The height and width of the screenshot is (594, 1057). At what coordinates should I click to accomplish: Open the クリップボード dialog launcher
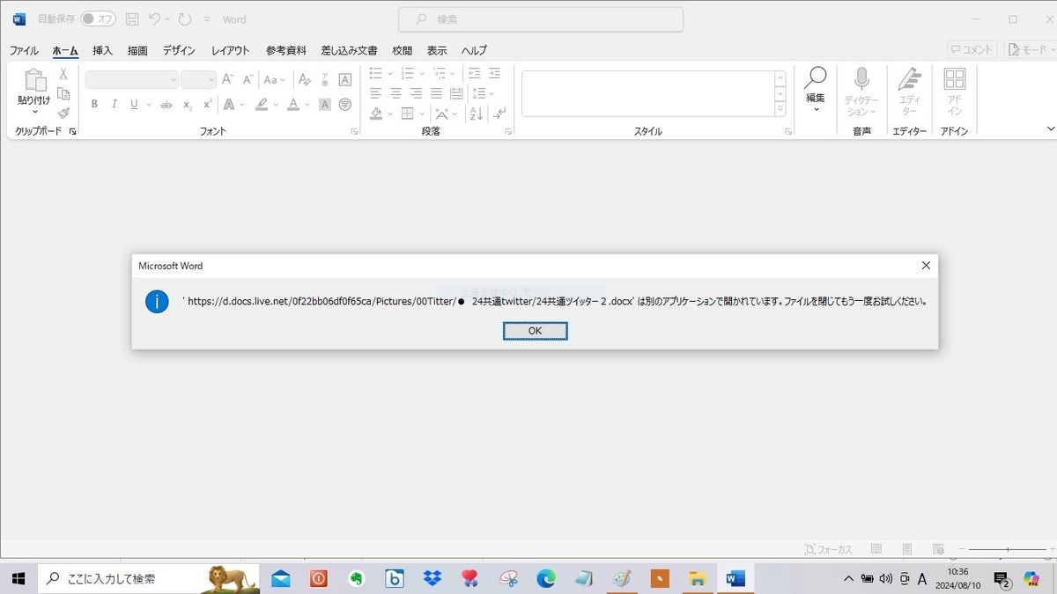pyautogui.click(x=72, y=131)
